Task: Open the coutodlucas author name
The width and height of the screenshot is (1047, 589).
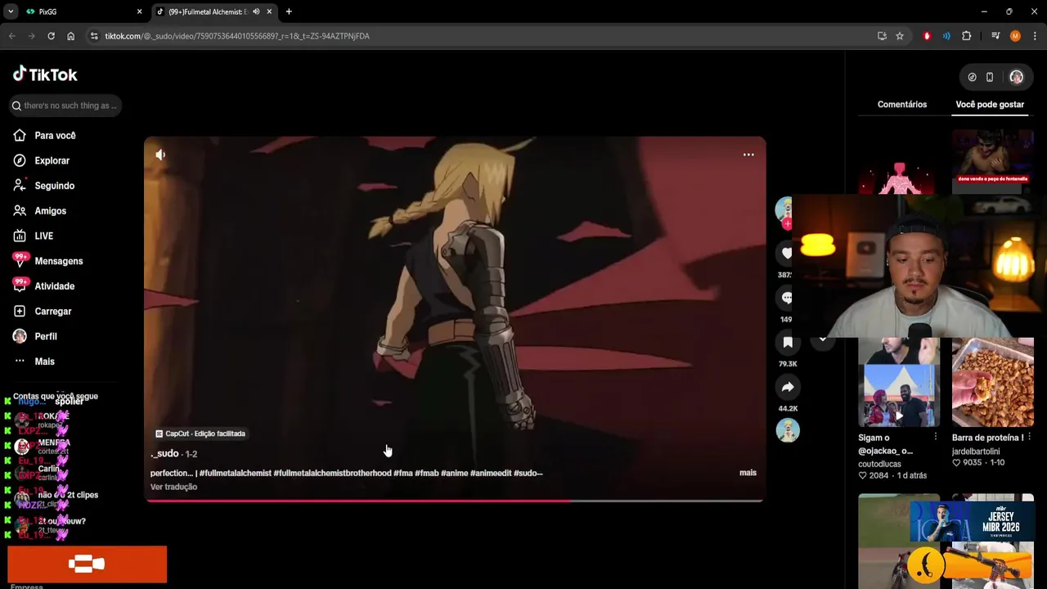Action: click(879, 464)
